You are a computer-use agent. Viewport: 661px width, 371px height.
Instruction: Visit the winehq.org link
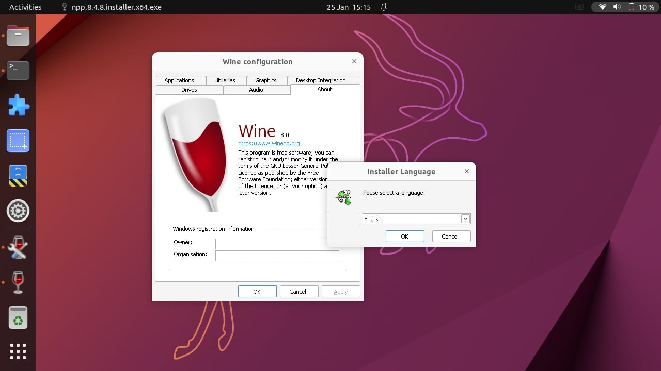click(269, 143)
